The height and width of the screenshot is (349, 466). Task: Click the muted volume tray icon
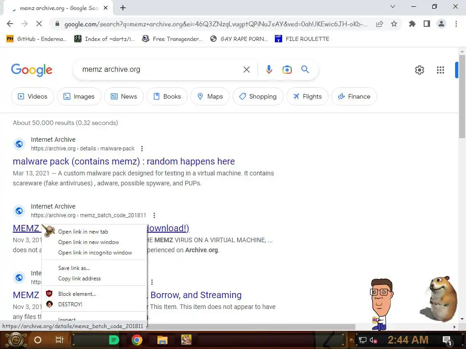coord(374,340)
